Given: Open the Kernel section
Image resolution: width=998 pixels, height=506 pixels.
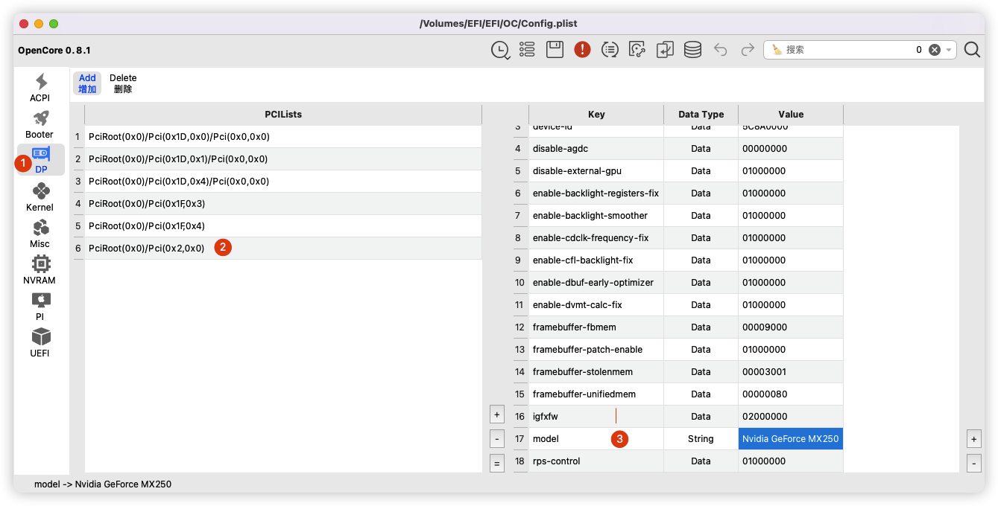Looking at the screenshot, I should click(40, 196).
